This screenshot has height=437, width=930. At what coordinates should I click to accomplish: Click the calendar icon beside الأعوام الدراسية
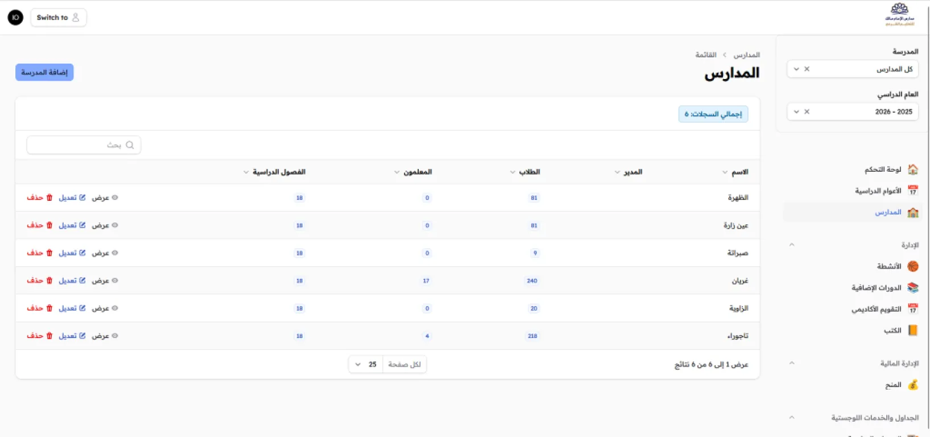tap(913, 191)
